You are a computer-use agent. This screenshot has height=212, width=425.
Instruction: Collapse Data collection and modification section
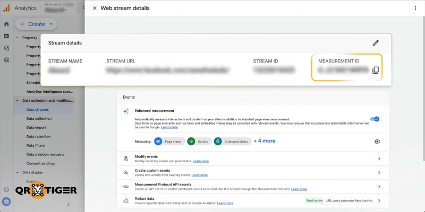click(x=18, y=101)
